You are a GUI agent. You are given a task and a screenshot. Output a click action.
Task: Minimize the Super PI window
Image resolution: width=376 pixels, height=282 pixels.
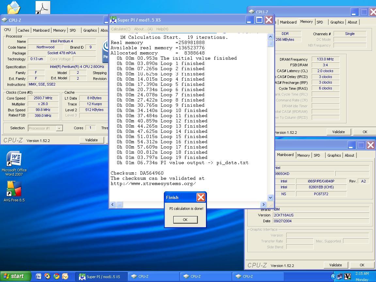point(250,20)
